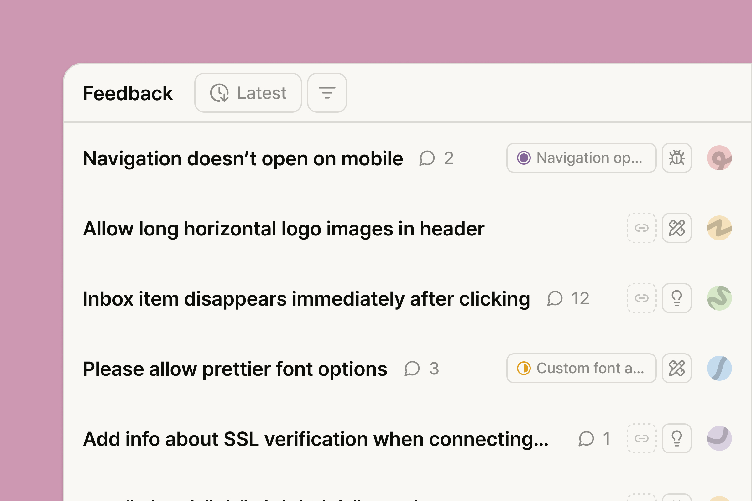
Task: Open "Allow long horizontal logo images in header"
Action: click(284, 229)
